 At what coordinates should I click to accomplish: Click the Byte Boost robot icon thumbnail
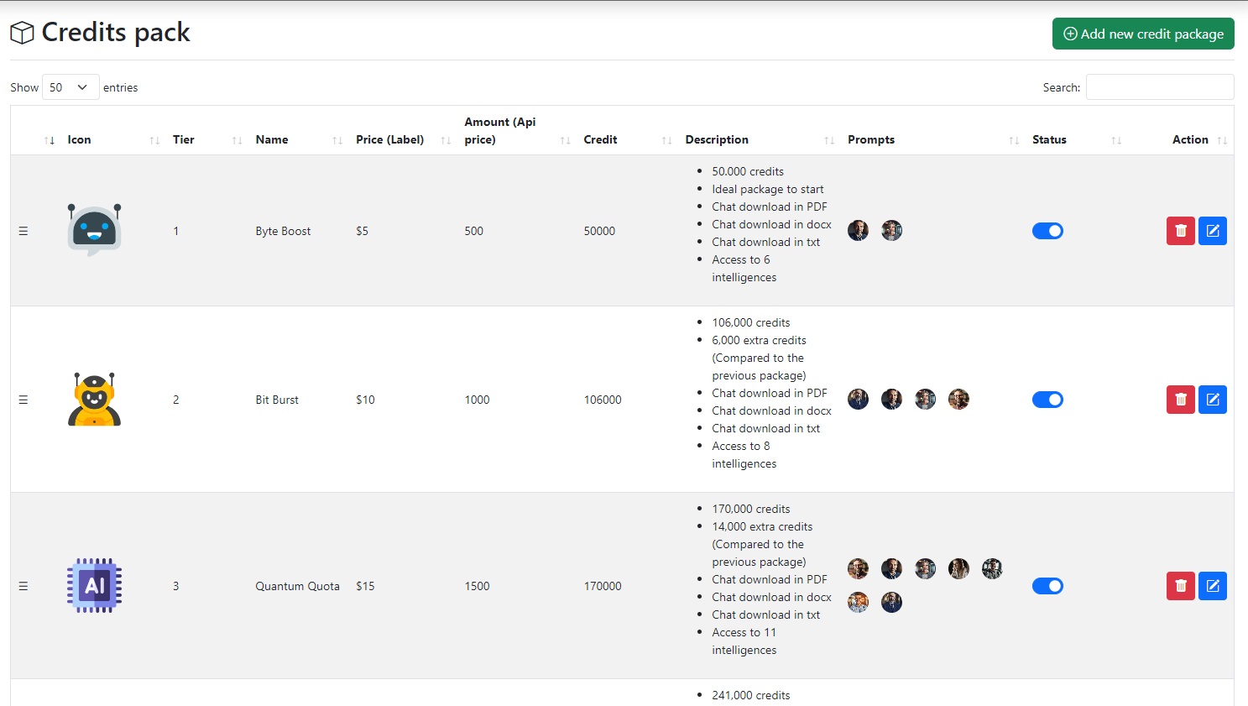[95, 231]
